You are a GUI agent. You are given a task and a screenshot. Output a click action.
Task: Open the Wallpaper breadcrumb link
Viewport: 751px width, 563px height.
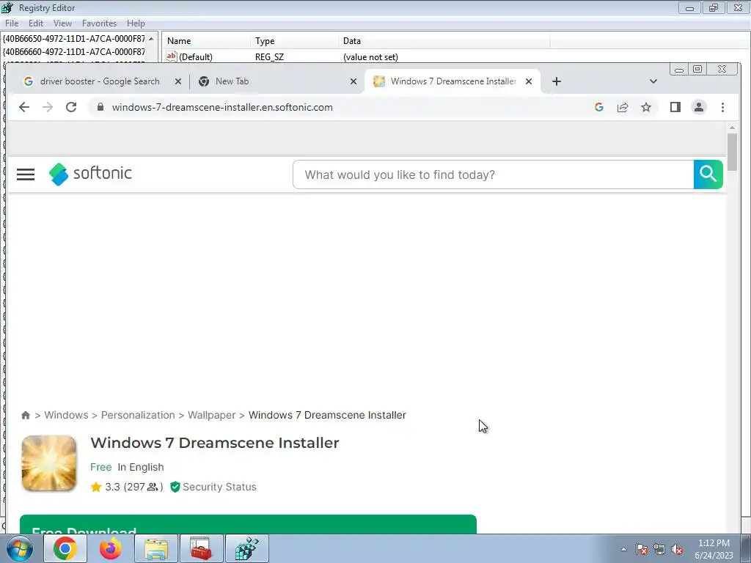[212, 415]
